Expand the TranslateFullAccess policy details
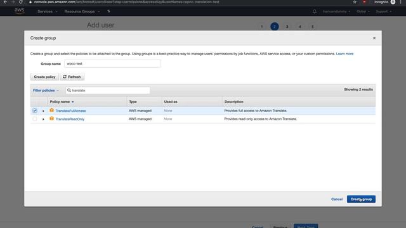Viewport: 406px width, 228px height. pos(43,111)
